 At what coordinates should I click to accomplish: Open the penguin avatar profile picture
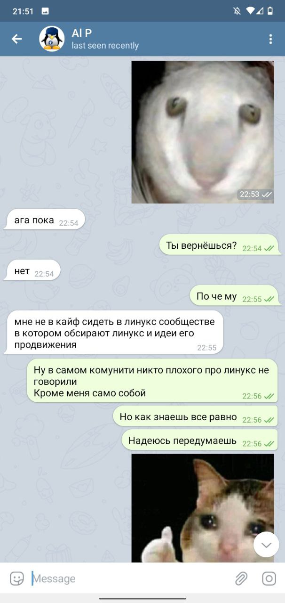click(x=52, y=39)
